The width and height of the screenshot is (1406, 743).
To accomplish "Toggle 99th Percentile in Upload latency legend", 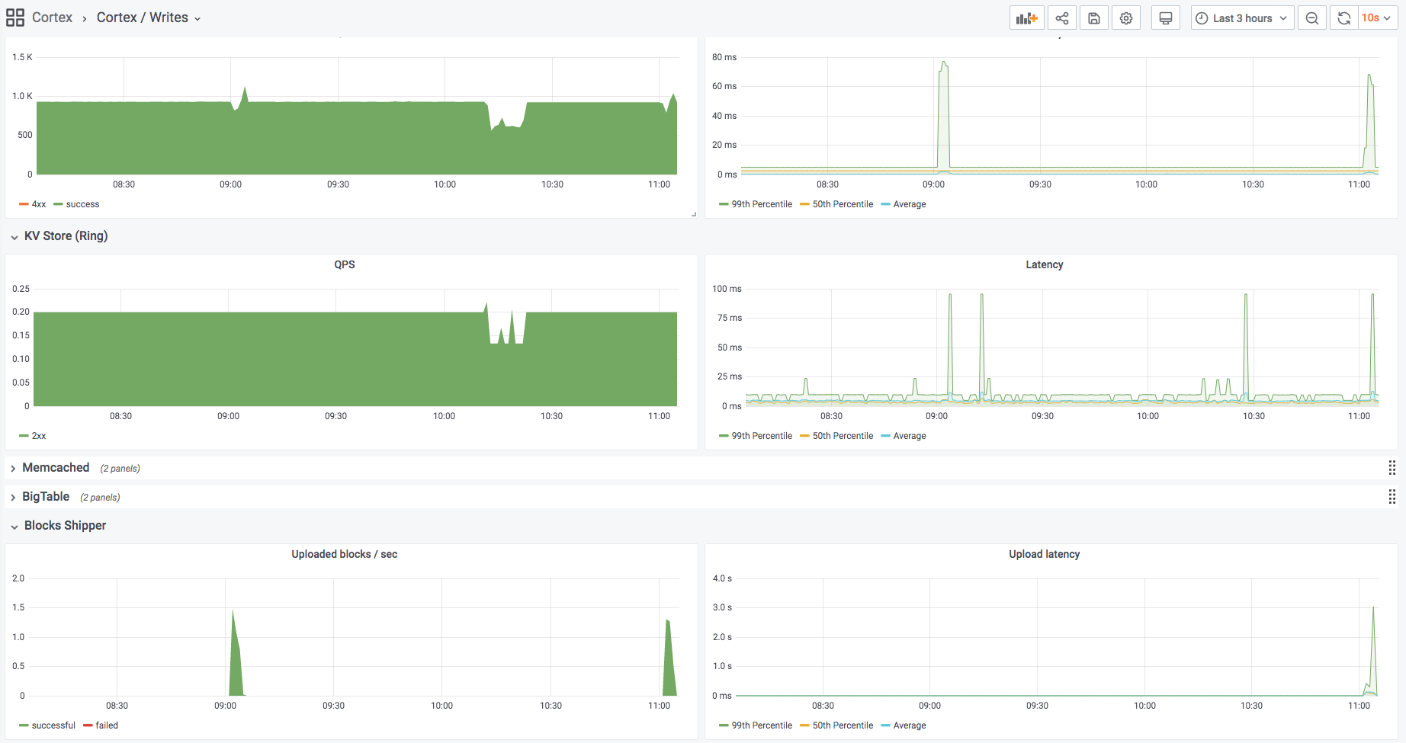I will (x=756, y=725).
